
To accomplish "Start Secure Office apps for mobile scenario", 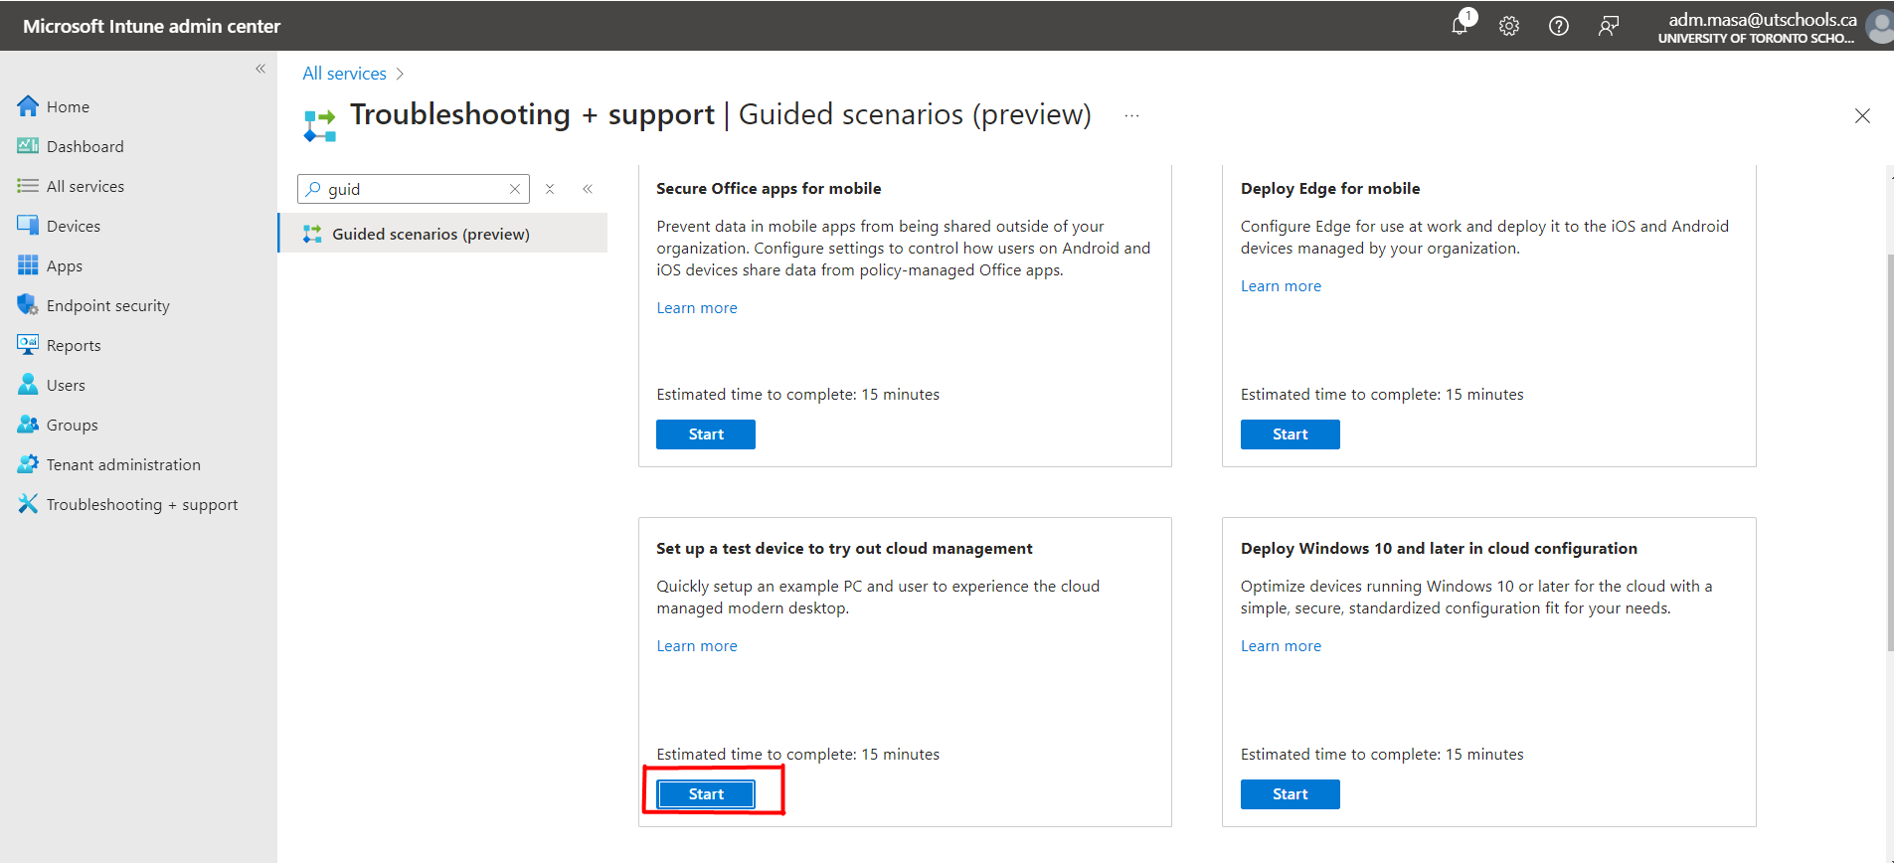I will tap(706, 434).
